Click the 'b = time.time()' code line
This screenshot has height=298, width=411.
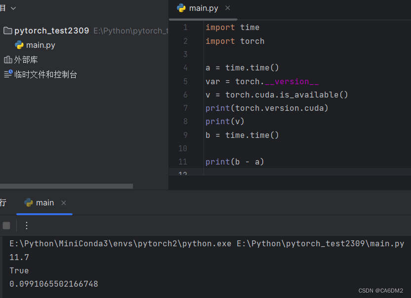242,135
